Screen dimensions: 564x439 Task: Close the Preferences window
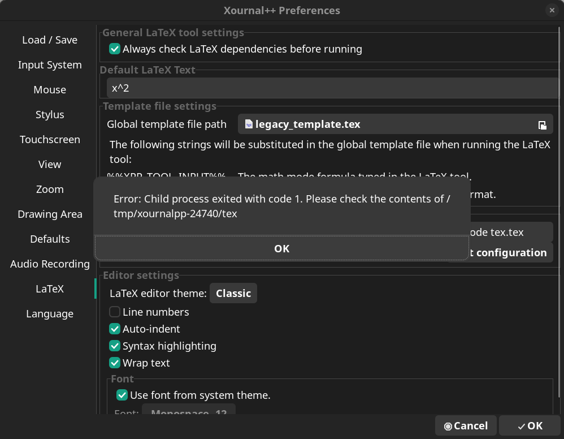[552, 10]
